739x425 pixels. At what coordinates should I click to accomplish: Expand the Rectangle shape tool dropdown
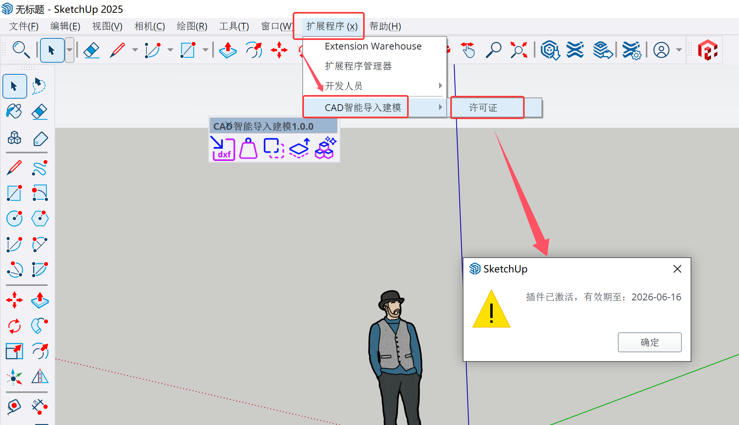pos(206,50)
